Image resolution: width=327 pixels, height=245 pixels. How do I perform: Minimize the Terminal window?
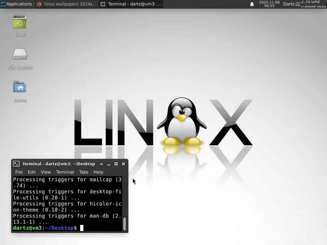point(109,164)
